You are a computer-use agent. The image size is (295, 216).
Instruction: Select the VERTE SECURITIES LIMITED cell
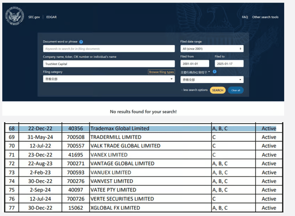coord(150,199)
